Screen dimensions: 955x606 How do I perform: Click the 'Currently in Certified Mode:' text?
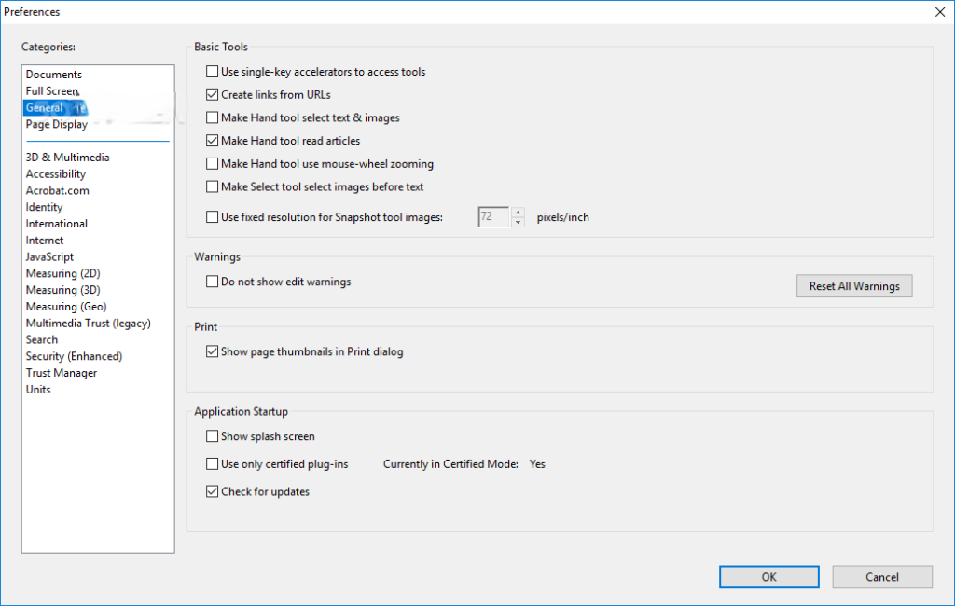coord(450,464)
